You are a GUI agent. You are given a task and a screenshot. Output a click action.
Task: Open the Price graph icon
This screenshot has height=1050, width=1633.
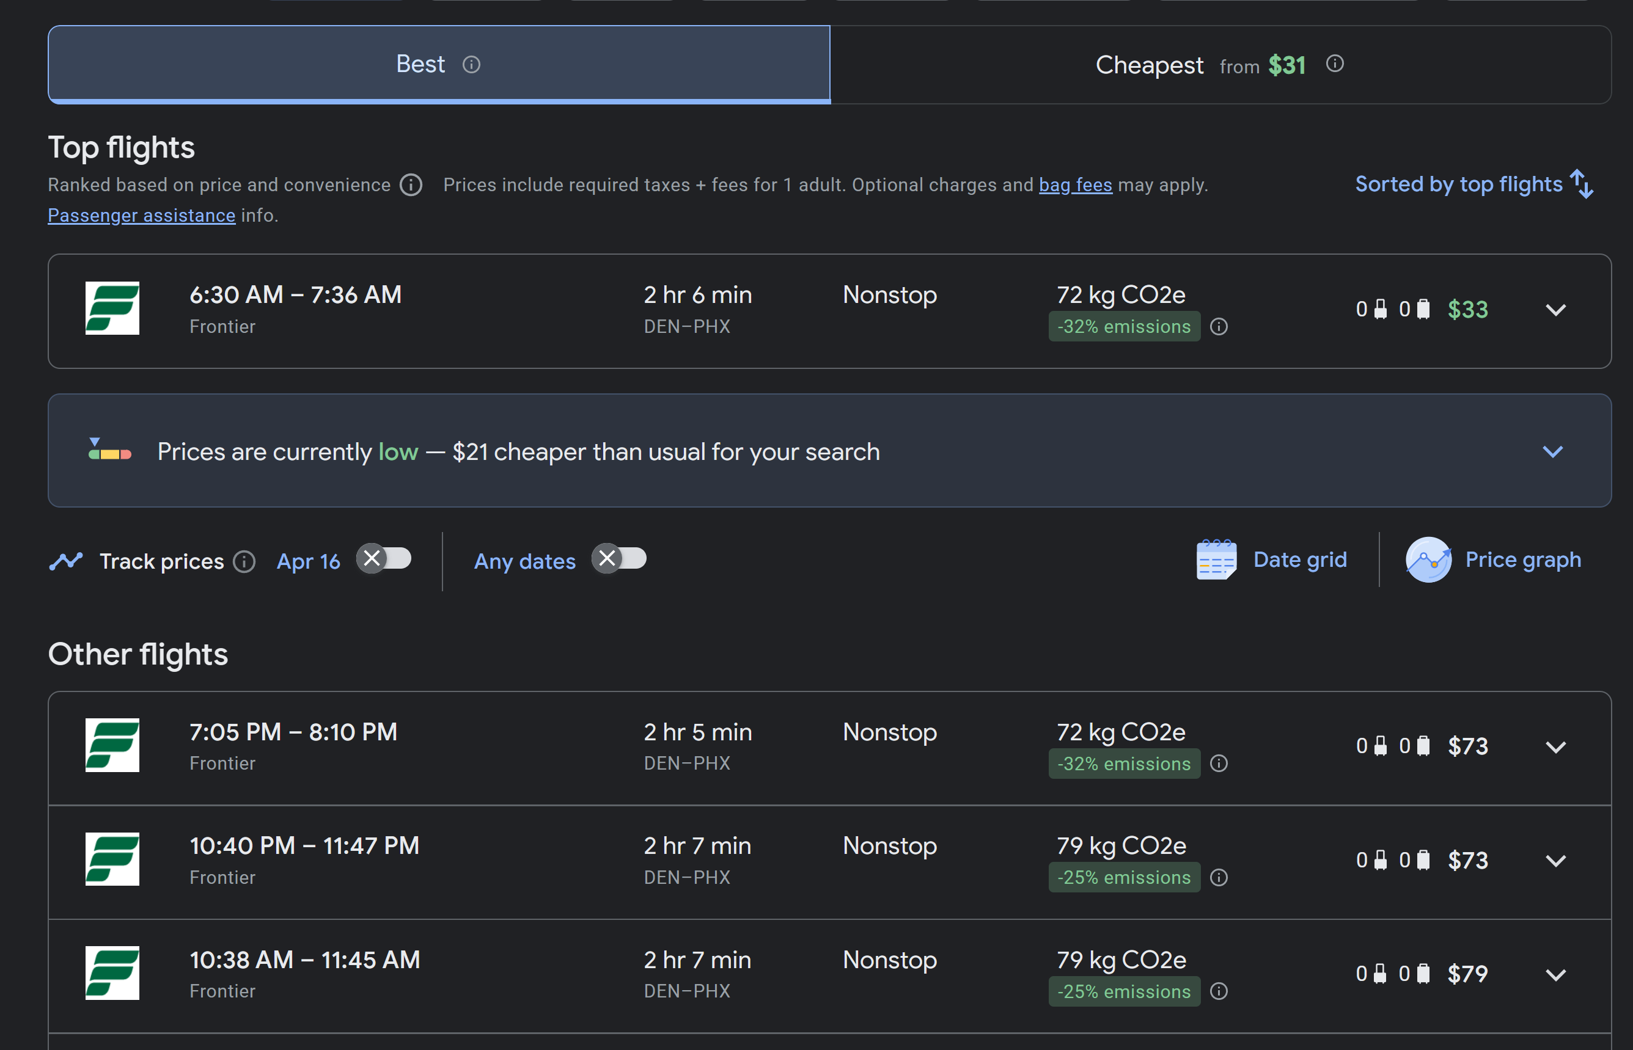tap(1428, 560)
